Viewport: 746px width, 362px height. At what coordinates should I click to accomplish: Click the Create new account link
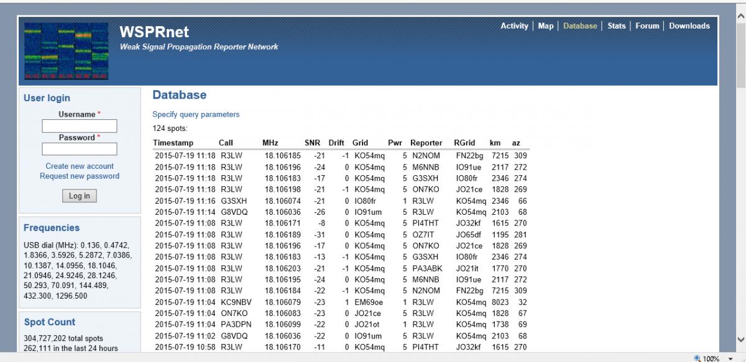point(80,166)
